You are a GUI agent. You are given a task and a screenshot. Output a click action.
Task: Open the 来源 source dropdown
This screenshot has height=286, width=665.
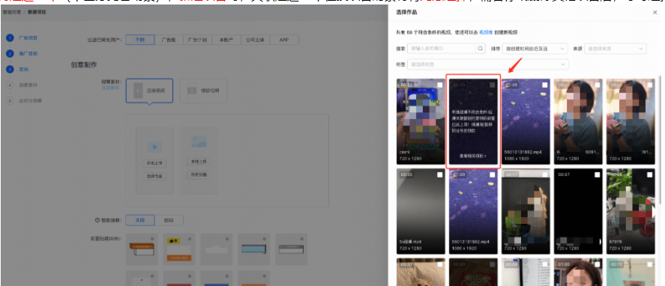point(616,49)
